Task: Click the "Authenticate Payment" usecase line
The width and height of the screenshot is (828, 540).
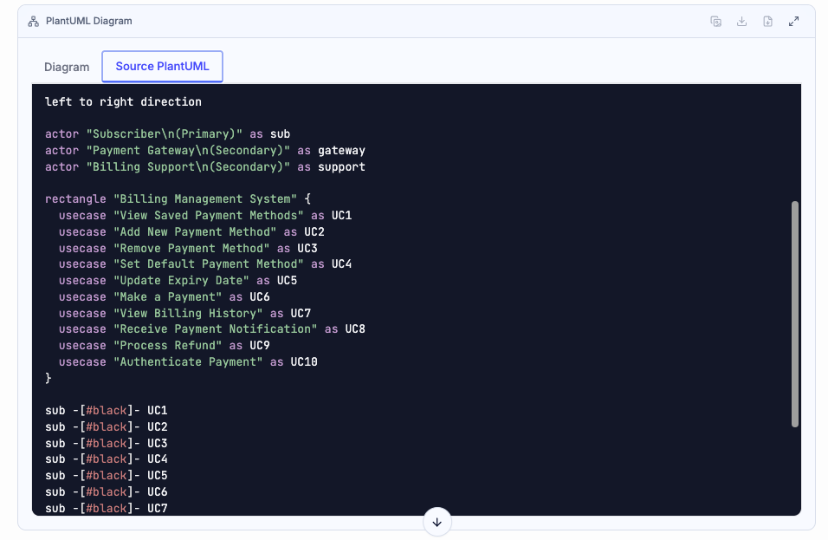Action: click(x=188, y=362)
